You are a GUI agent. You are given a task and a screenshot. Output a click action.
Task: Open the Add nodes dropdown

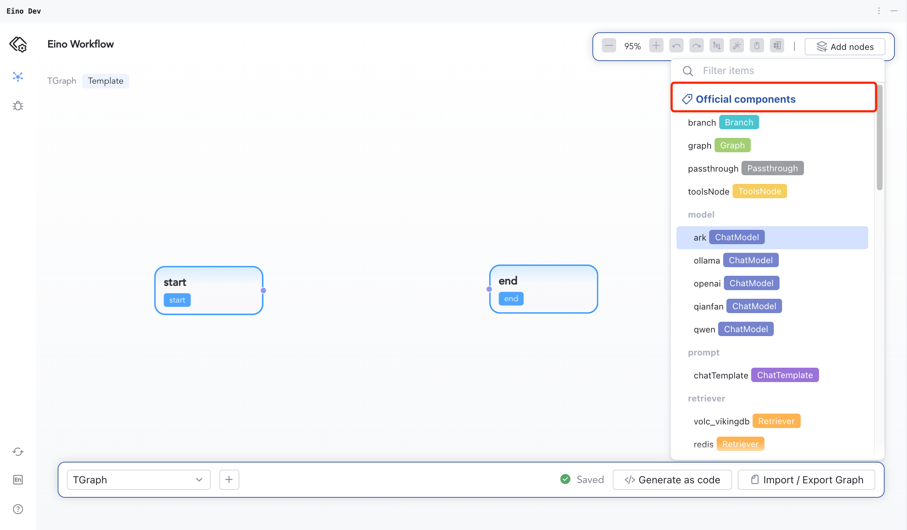click(845, 46)
